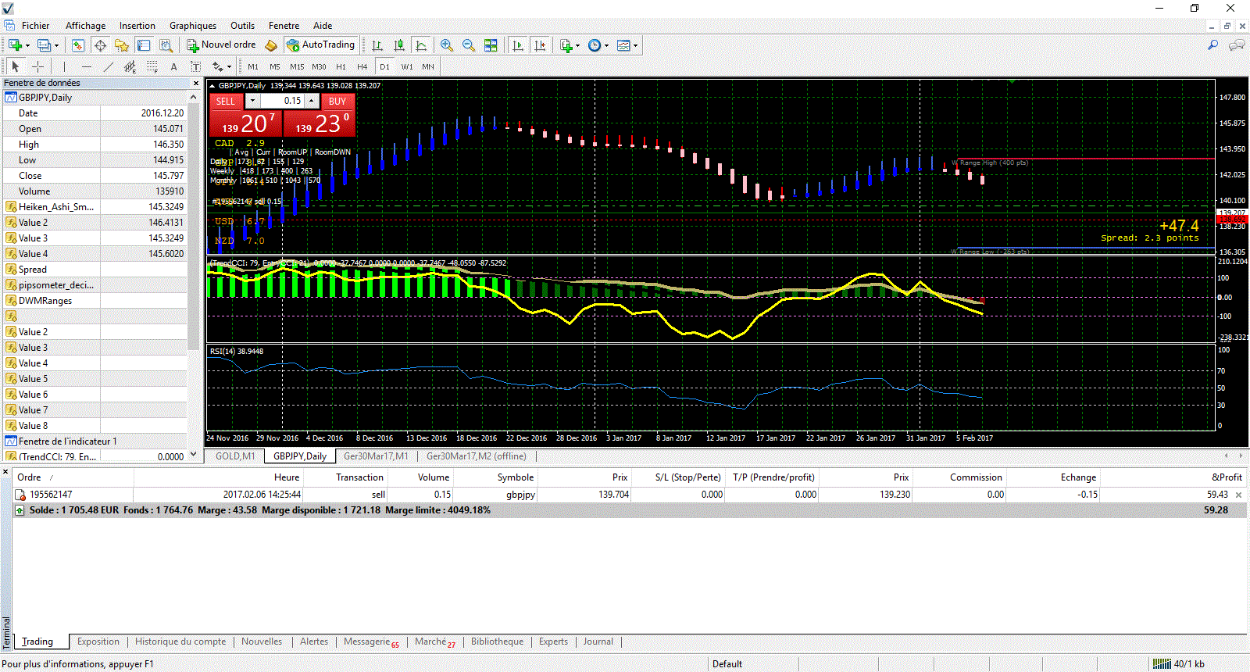Click the Tile Windows chart icon
This screenshot has height=672, width=1250.
491,45
